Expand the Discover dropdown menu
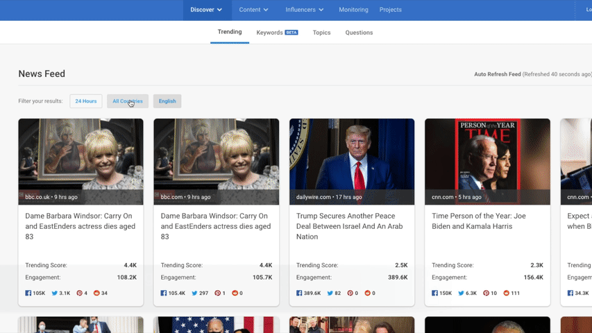592x333 pixels. point(206,10)
